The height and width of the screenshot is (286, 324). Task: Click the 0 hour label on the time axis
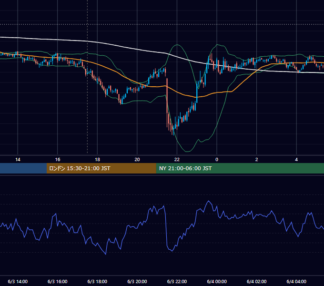[x=217, y=160]
